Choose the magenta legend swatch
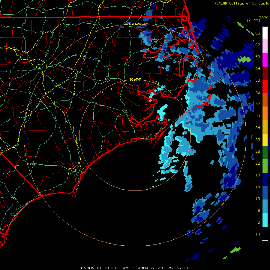Image resolution: width=270 pixels, height=270 pixels. click(x=265, y=60)
